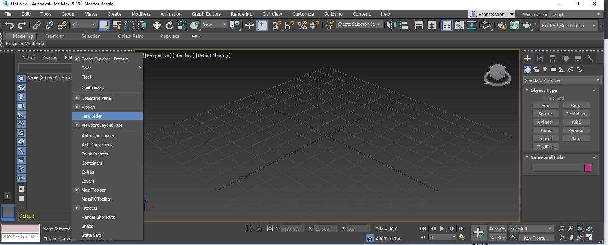Expand the Workspaces Default dropdown
The height and width of the screenshot is (245, 608).
tap(575, 15)
